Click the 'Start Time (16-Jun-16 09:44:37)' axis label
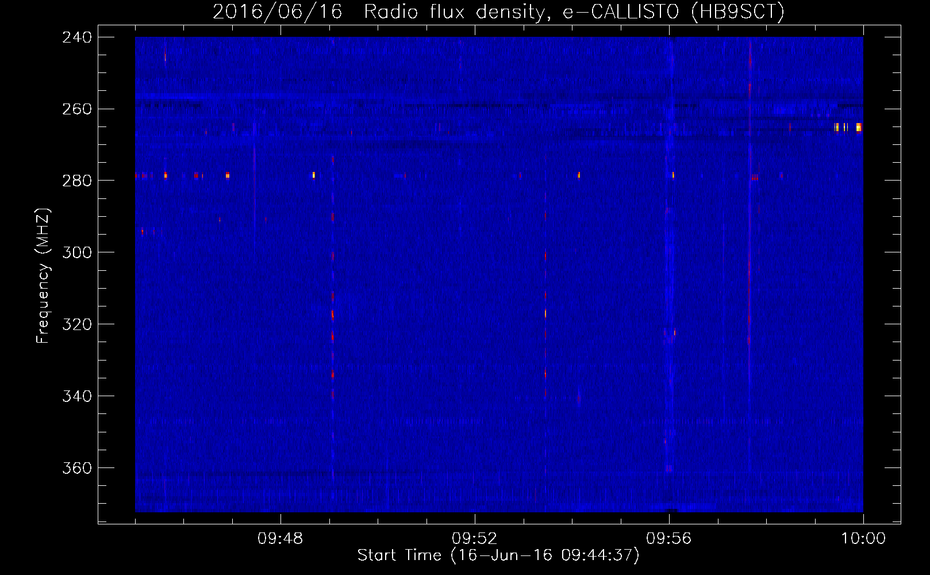930x575 pixels. click(x=498, y=555)
